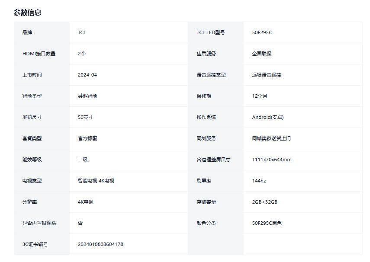Click the 参数信息 section heading
370x262 pixels.
click(27, 13)
